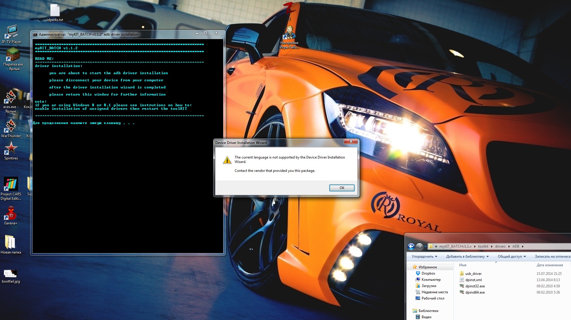Select Dropbox in the favorites sidebar
The image size is (571, 320).
pyautogui.click(x=428, y=273)
